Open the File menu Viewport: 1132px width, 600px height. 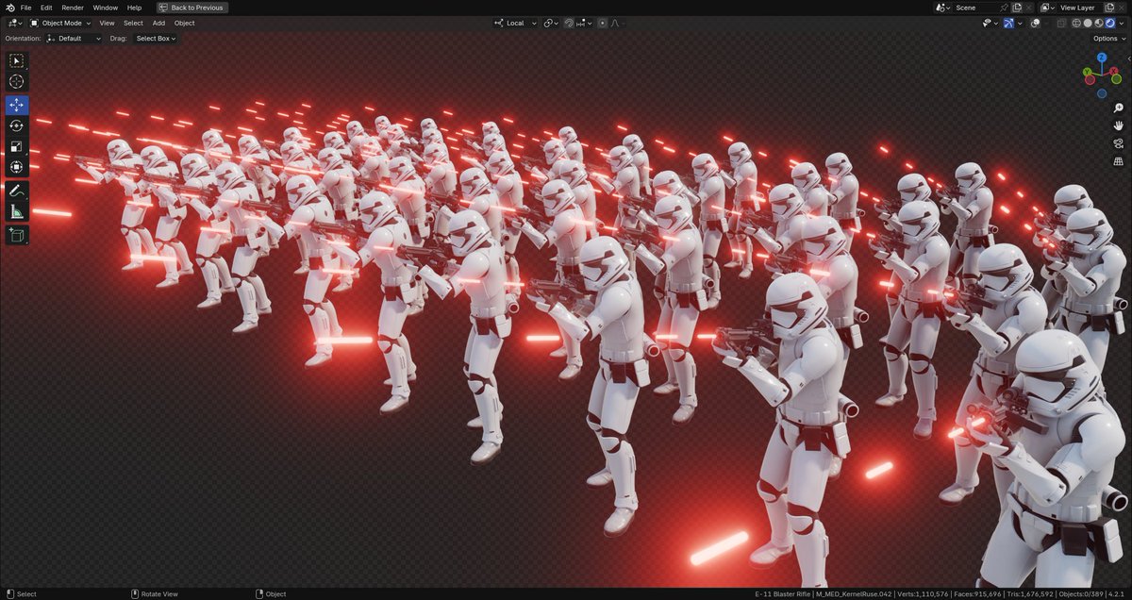pyautogui.click(x=25, y=8)
